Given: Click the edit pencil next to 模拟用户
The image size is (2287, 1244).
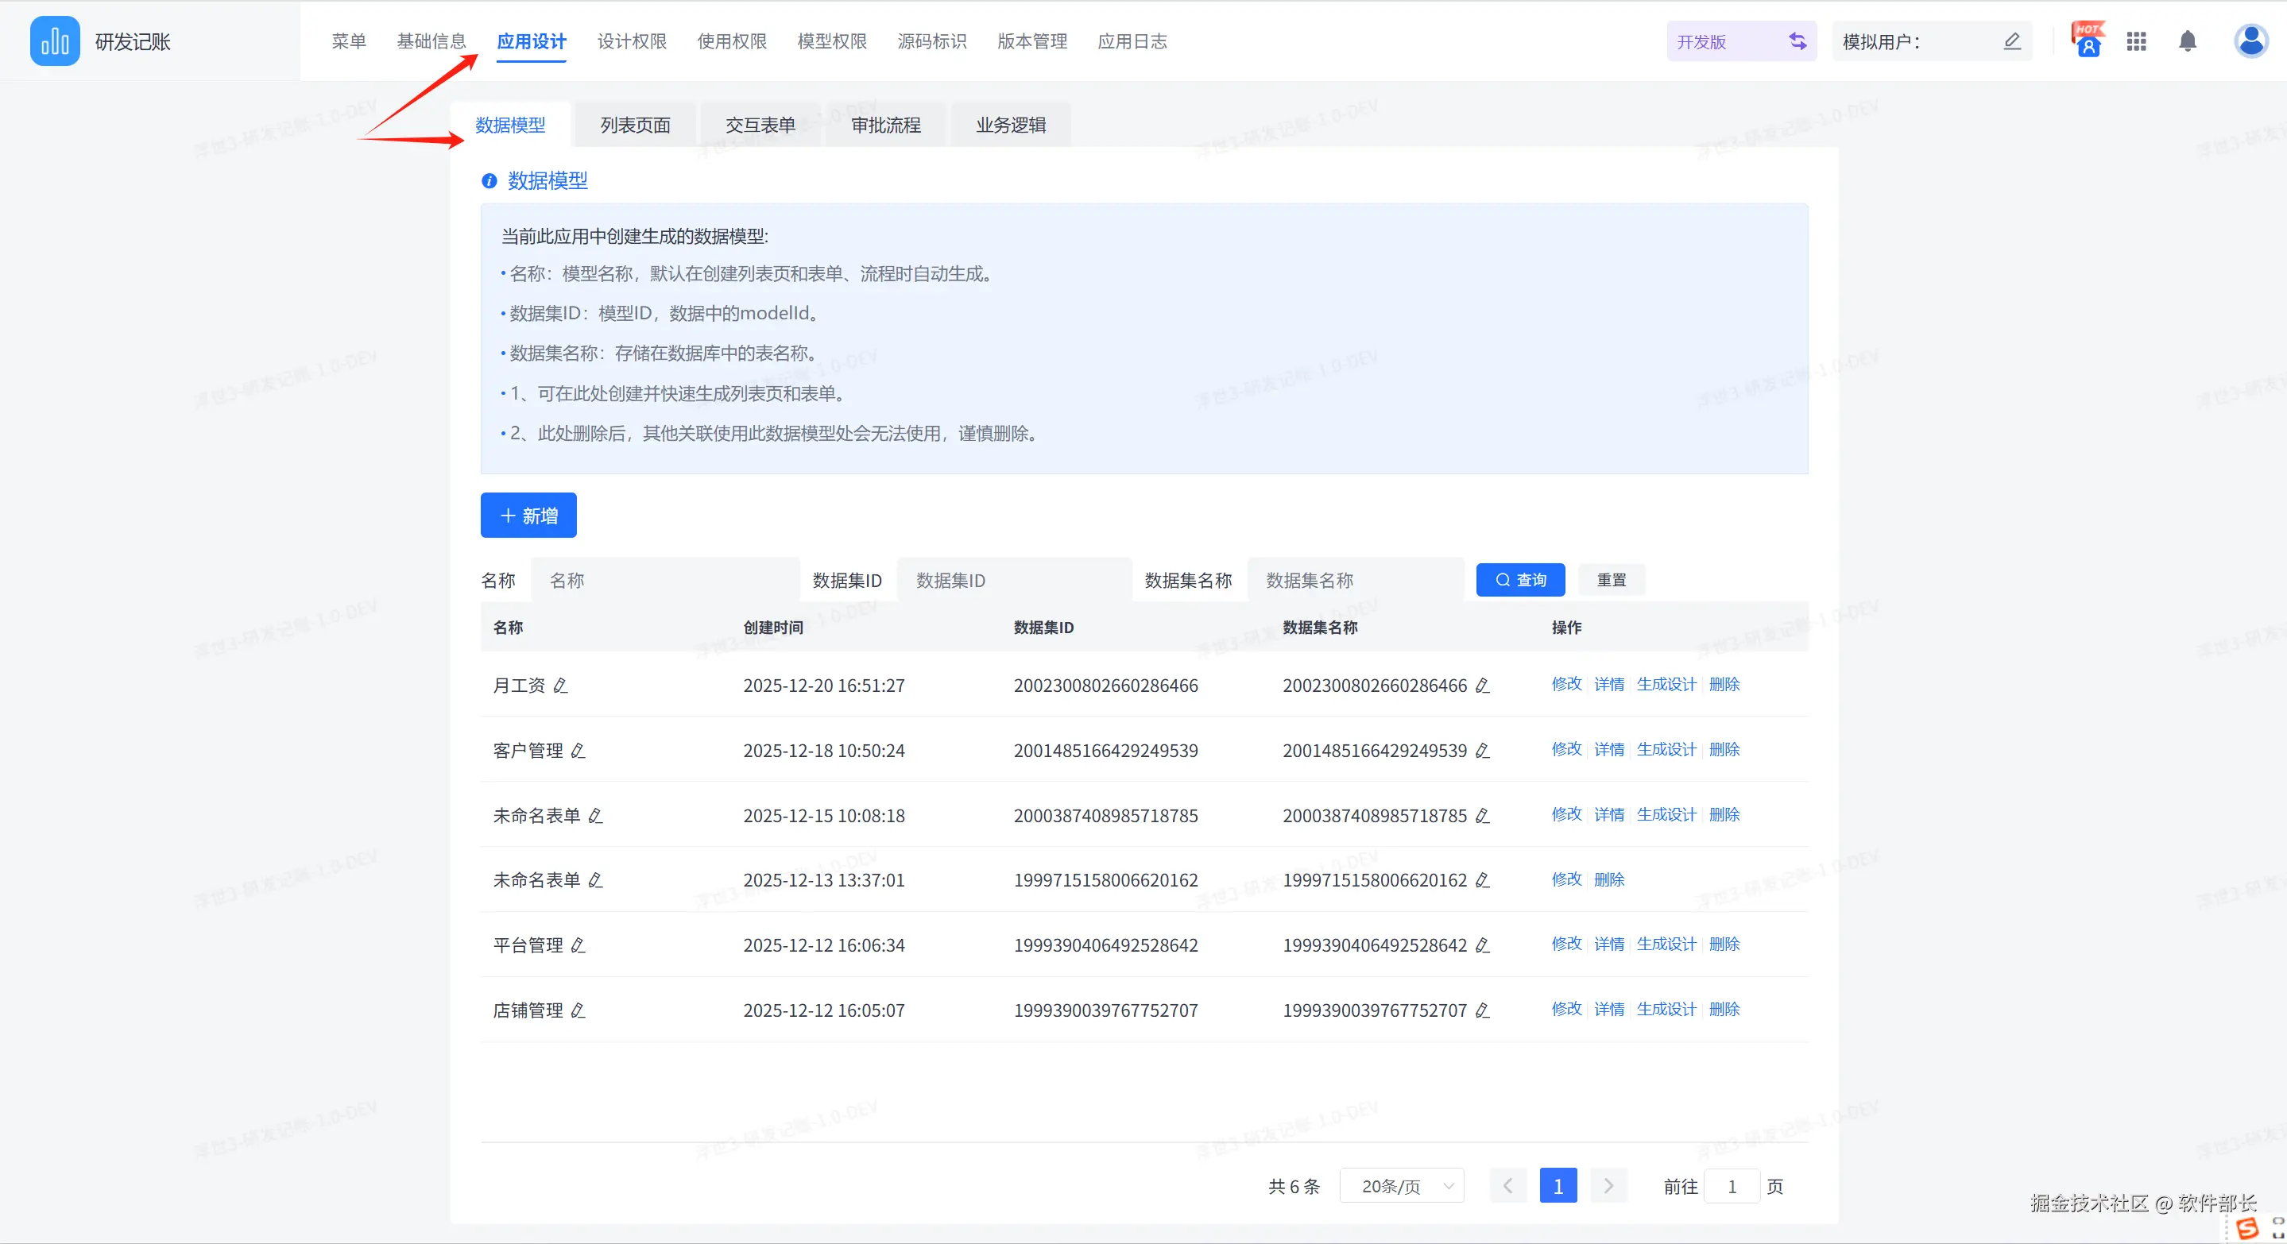Looking at the screenshot, I should 2012,41.
